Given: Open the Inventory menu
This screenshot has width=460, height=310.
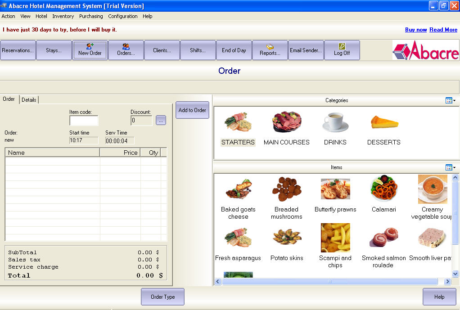Looking at the screenshot, I should click(x=63, y=16).
